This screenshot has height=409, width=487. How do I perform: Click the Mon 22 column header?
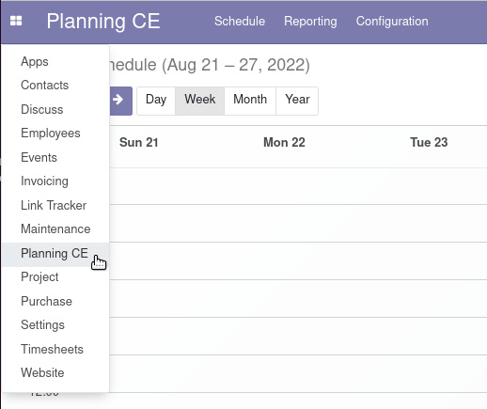284,142
